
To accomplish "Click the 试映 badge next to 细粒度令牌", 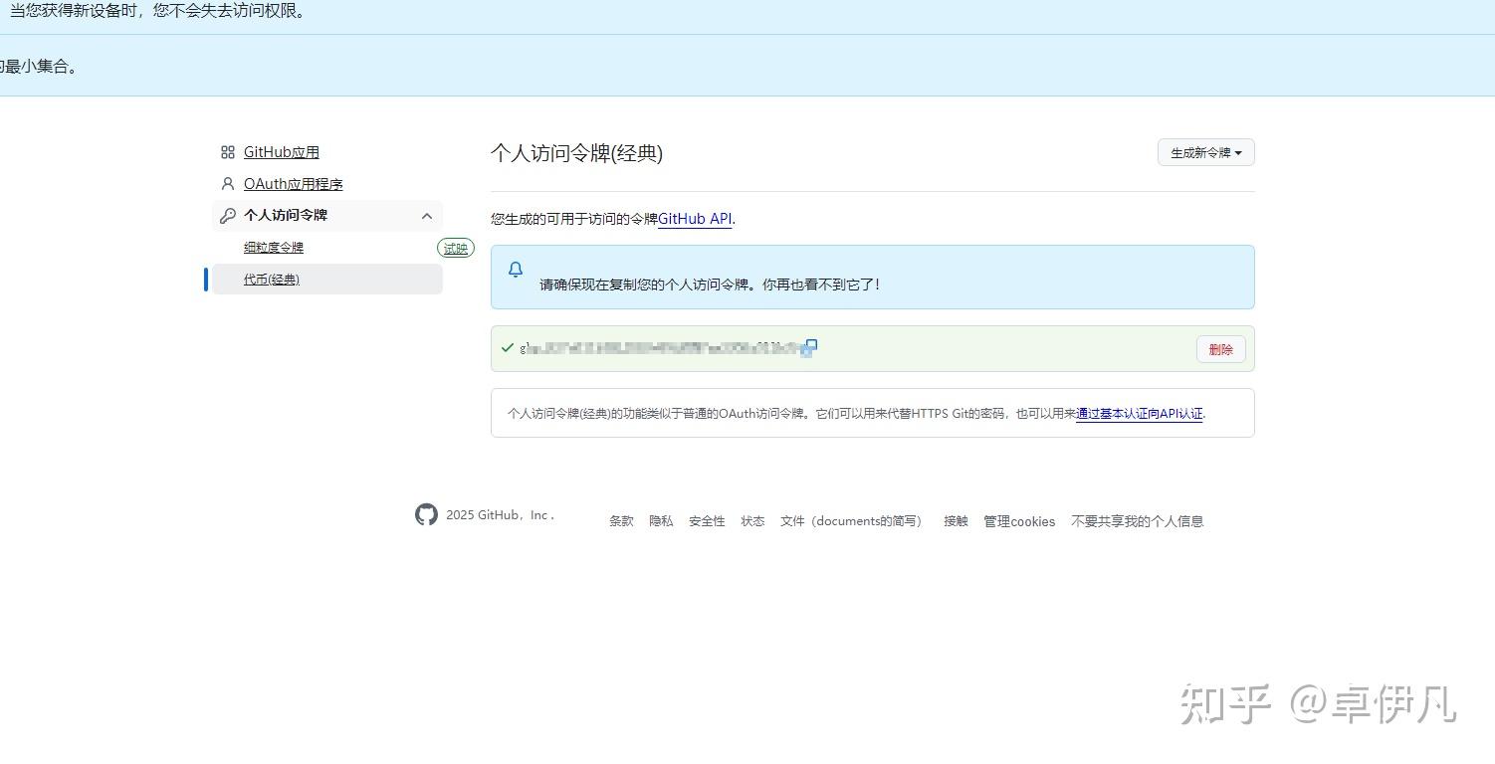I will tap(456, 248).
